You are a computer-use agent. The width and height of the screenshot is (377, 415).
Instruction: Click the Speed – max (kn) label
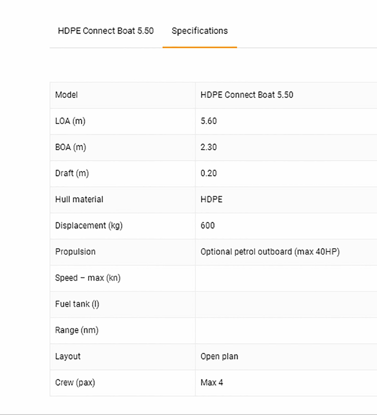click(x=88, y=278)
